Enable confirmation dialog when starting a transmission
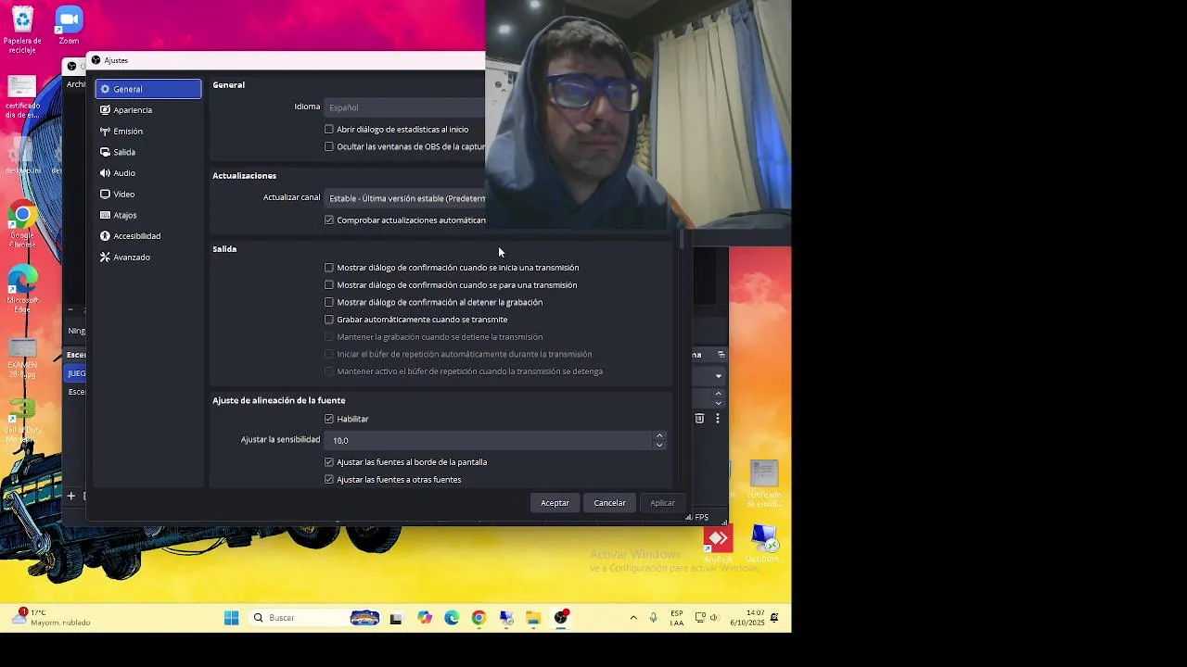 [329, 268]
